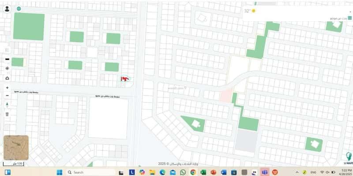
Task: Click the zoom in plus button
Action: tap(7, 88)
